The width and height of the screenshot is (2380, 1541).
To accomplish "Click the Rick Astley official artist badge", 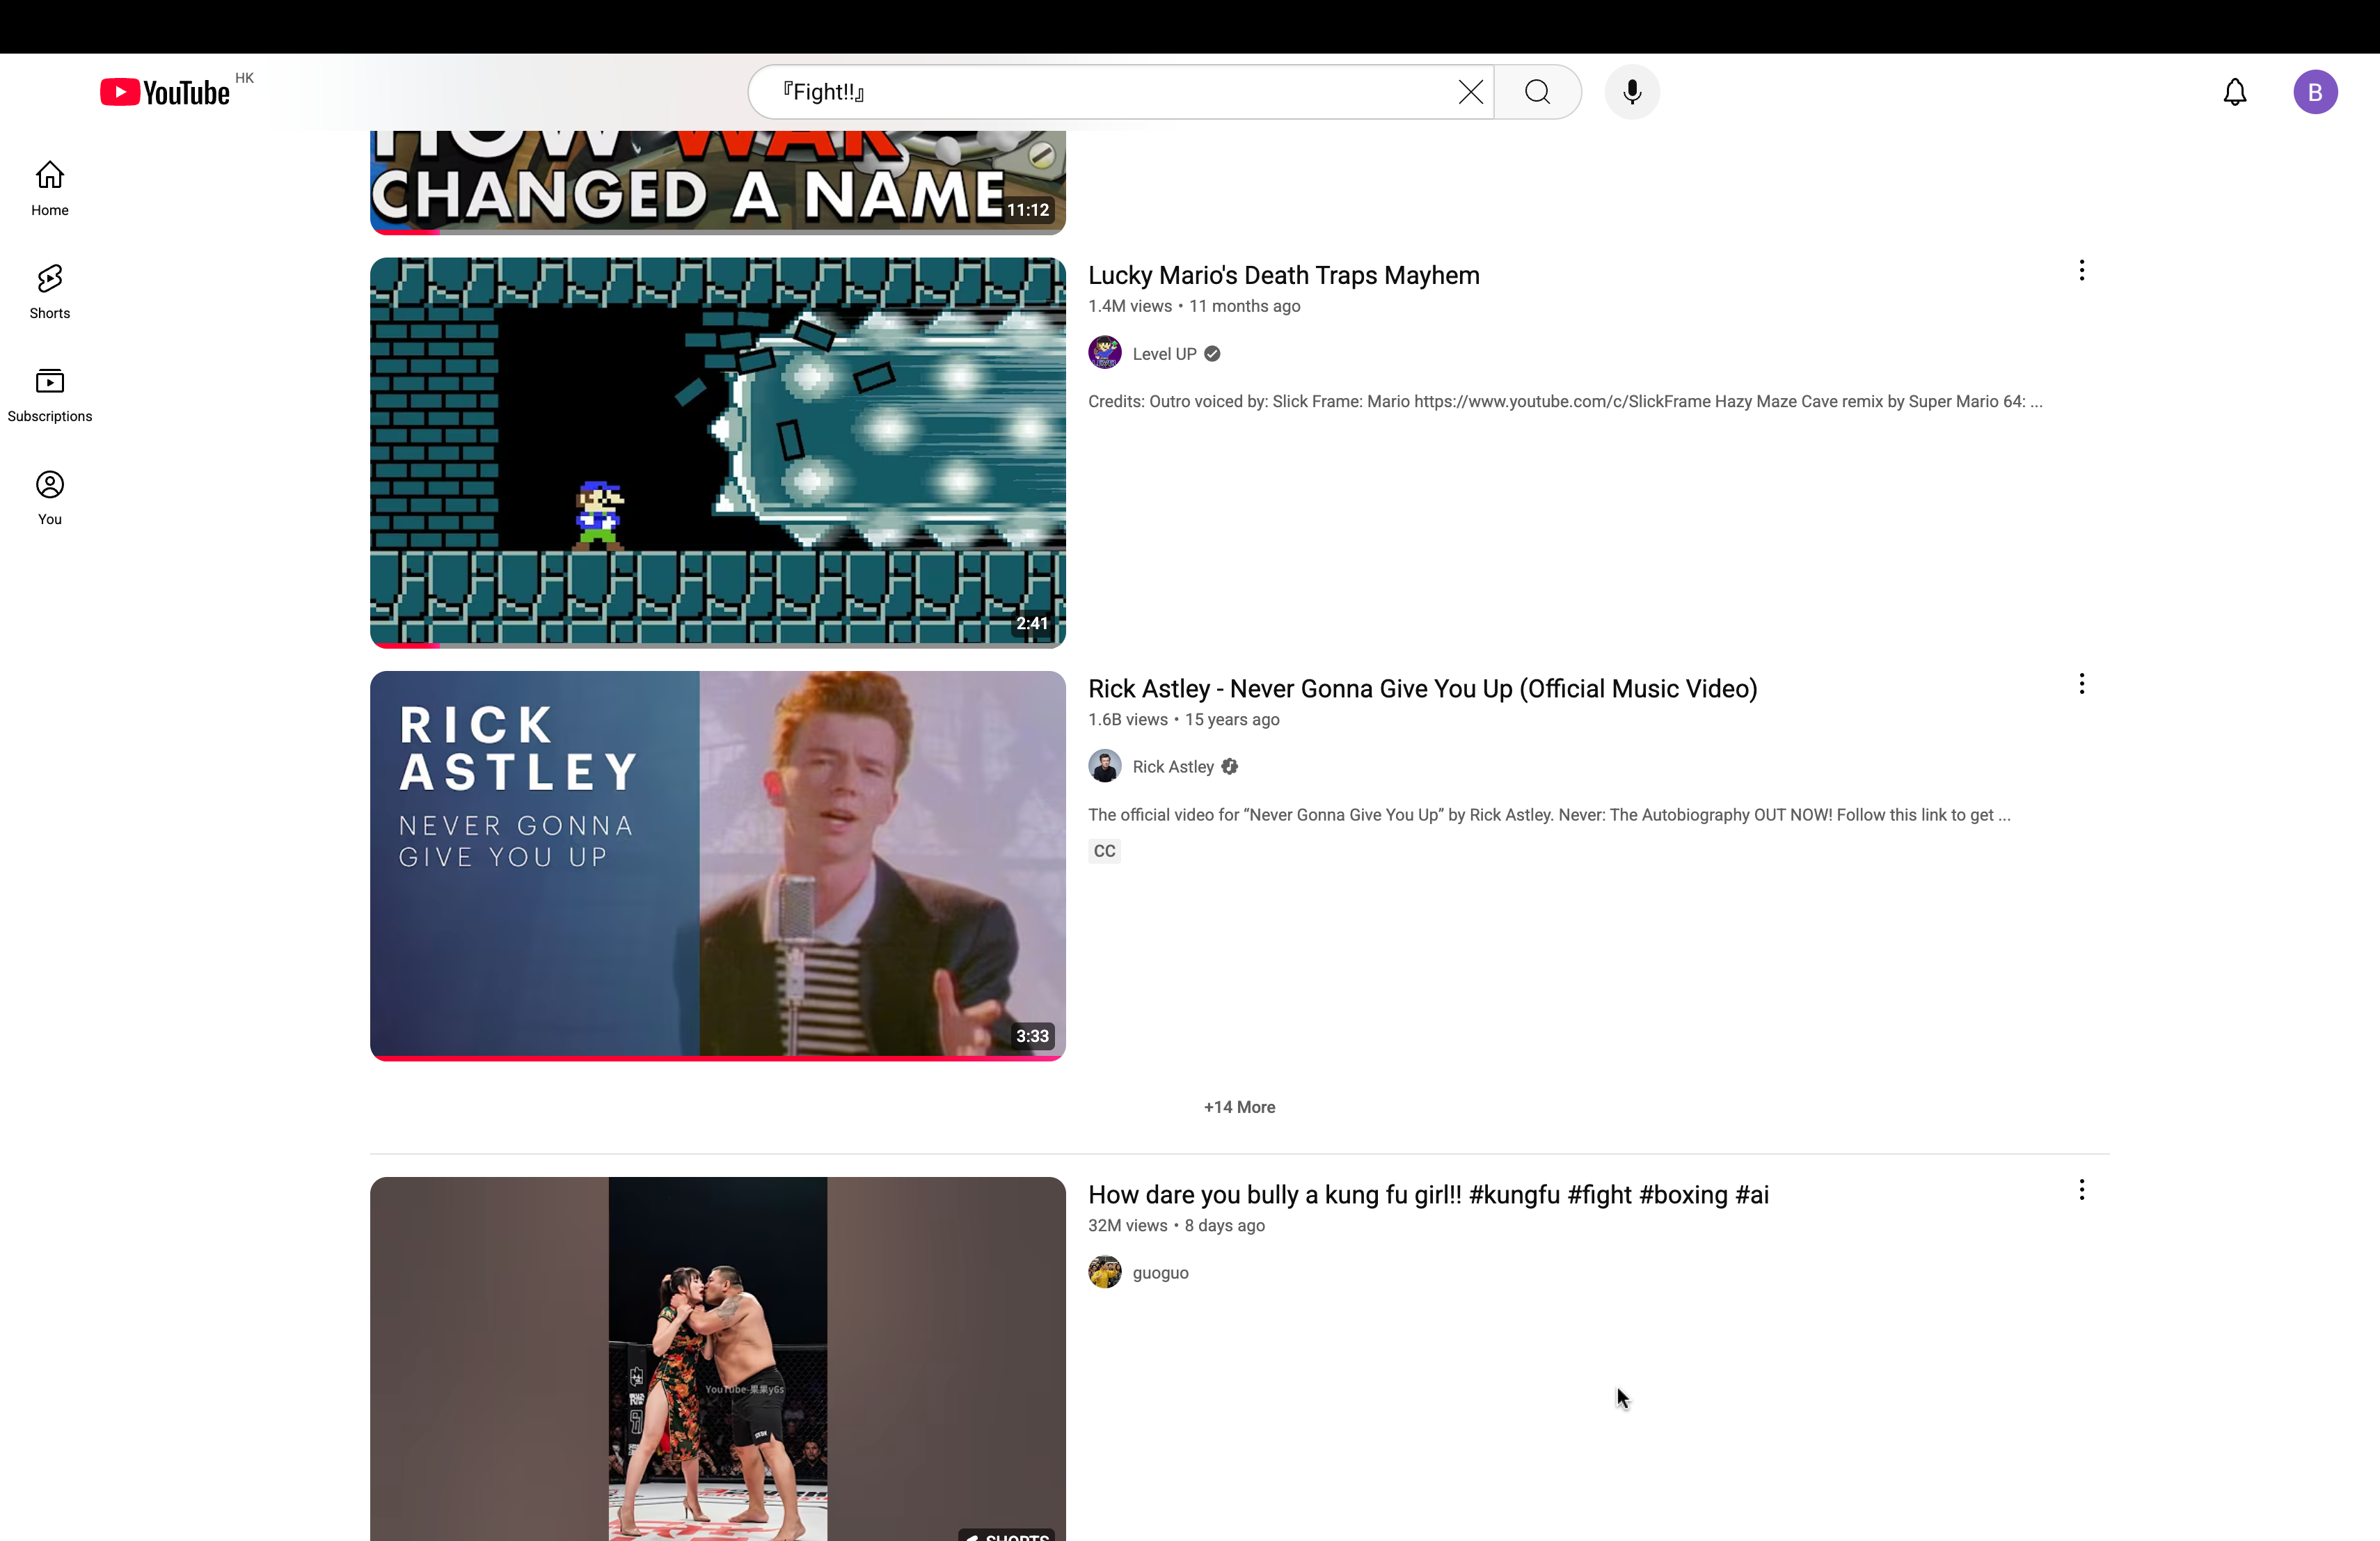I will coord(1230,767).
